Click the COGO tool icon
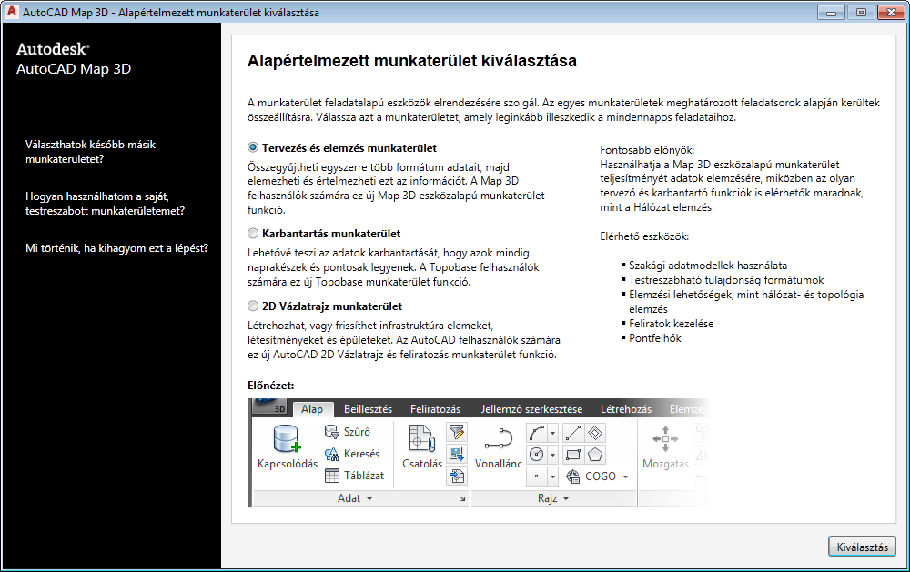This screenshot has width=910, height=572. point(572,477)
